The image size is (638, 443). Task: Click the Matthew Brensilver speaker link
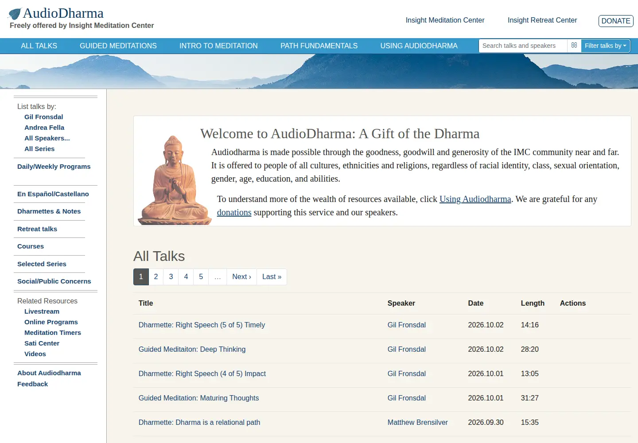click(417, 422)
